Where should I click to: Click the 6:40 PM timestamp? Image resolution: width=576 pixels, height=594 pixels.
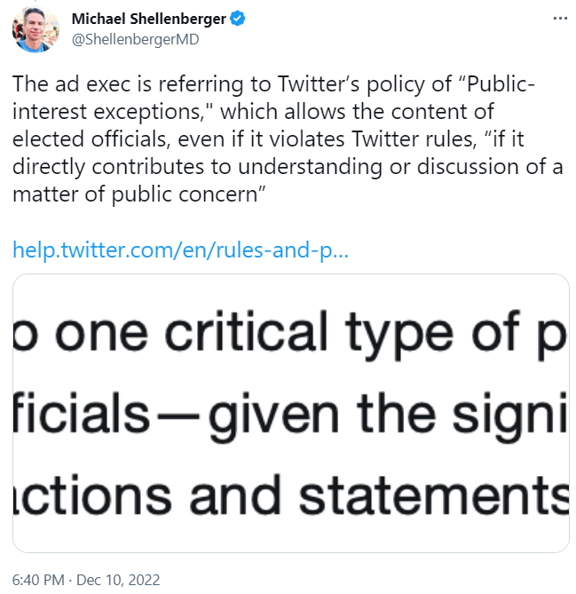pyautogui.click(x=36, y=579)
